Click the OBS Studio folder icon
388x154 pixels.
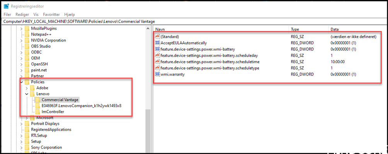pos(27,46)
